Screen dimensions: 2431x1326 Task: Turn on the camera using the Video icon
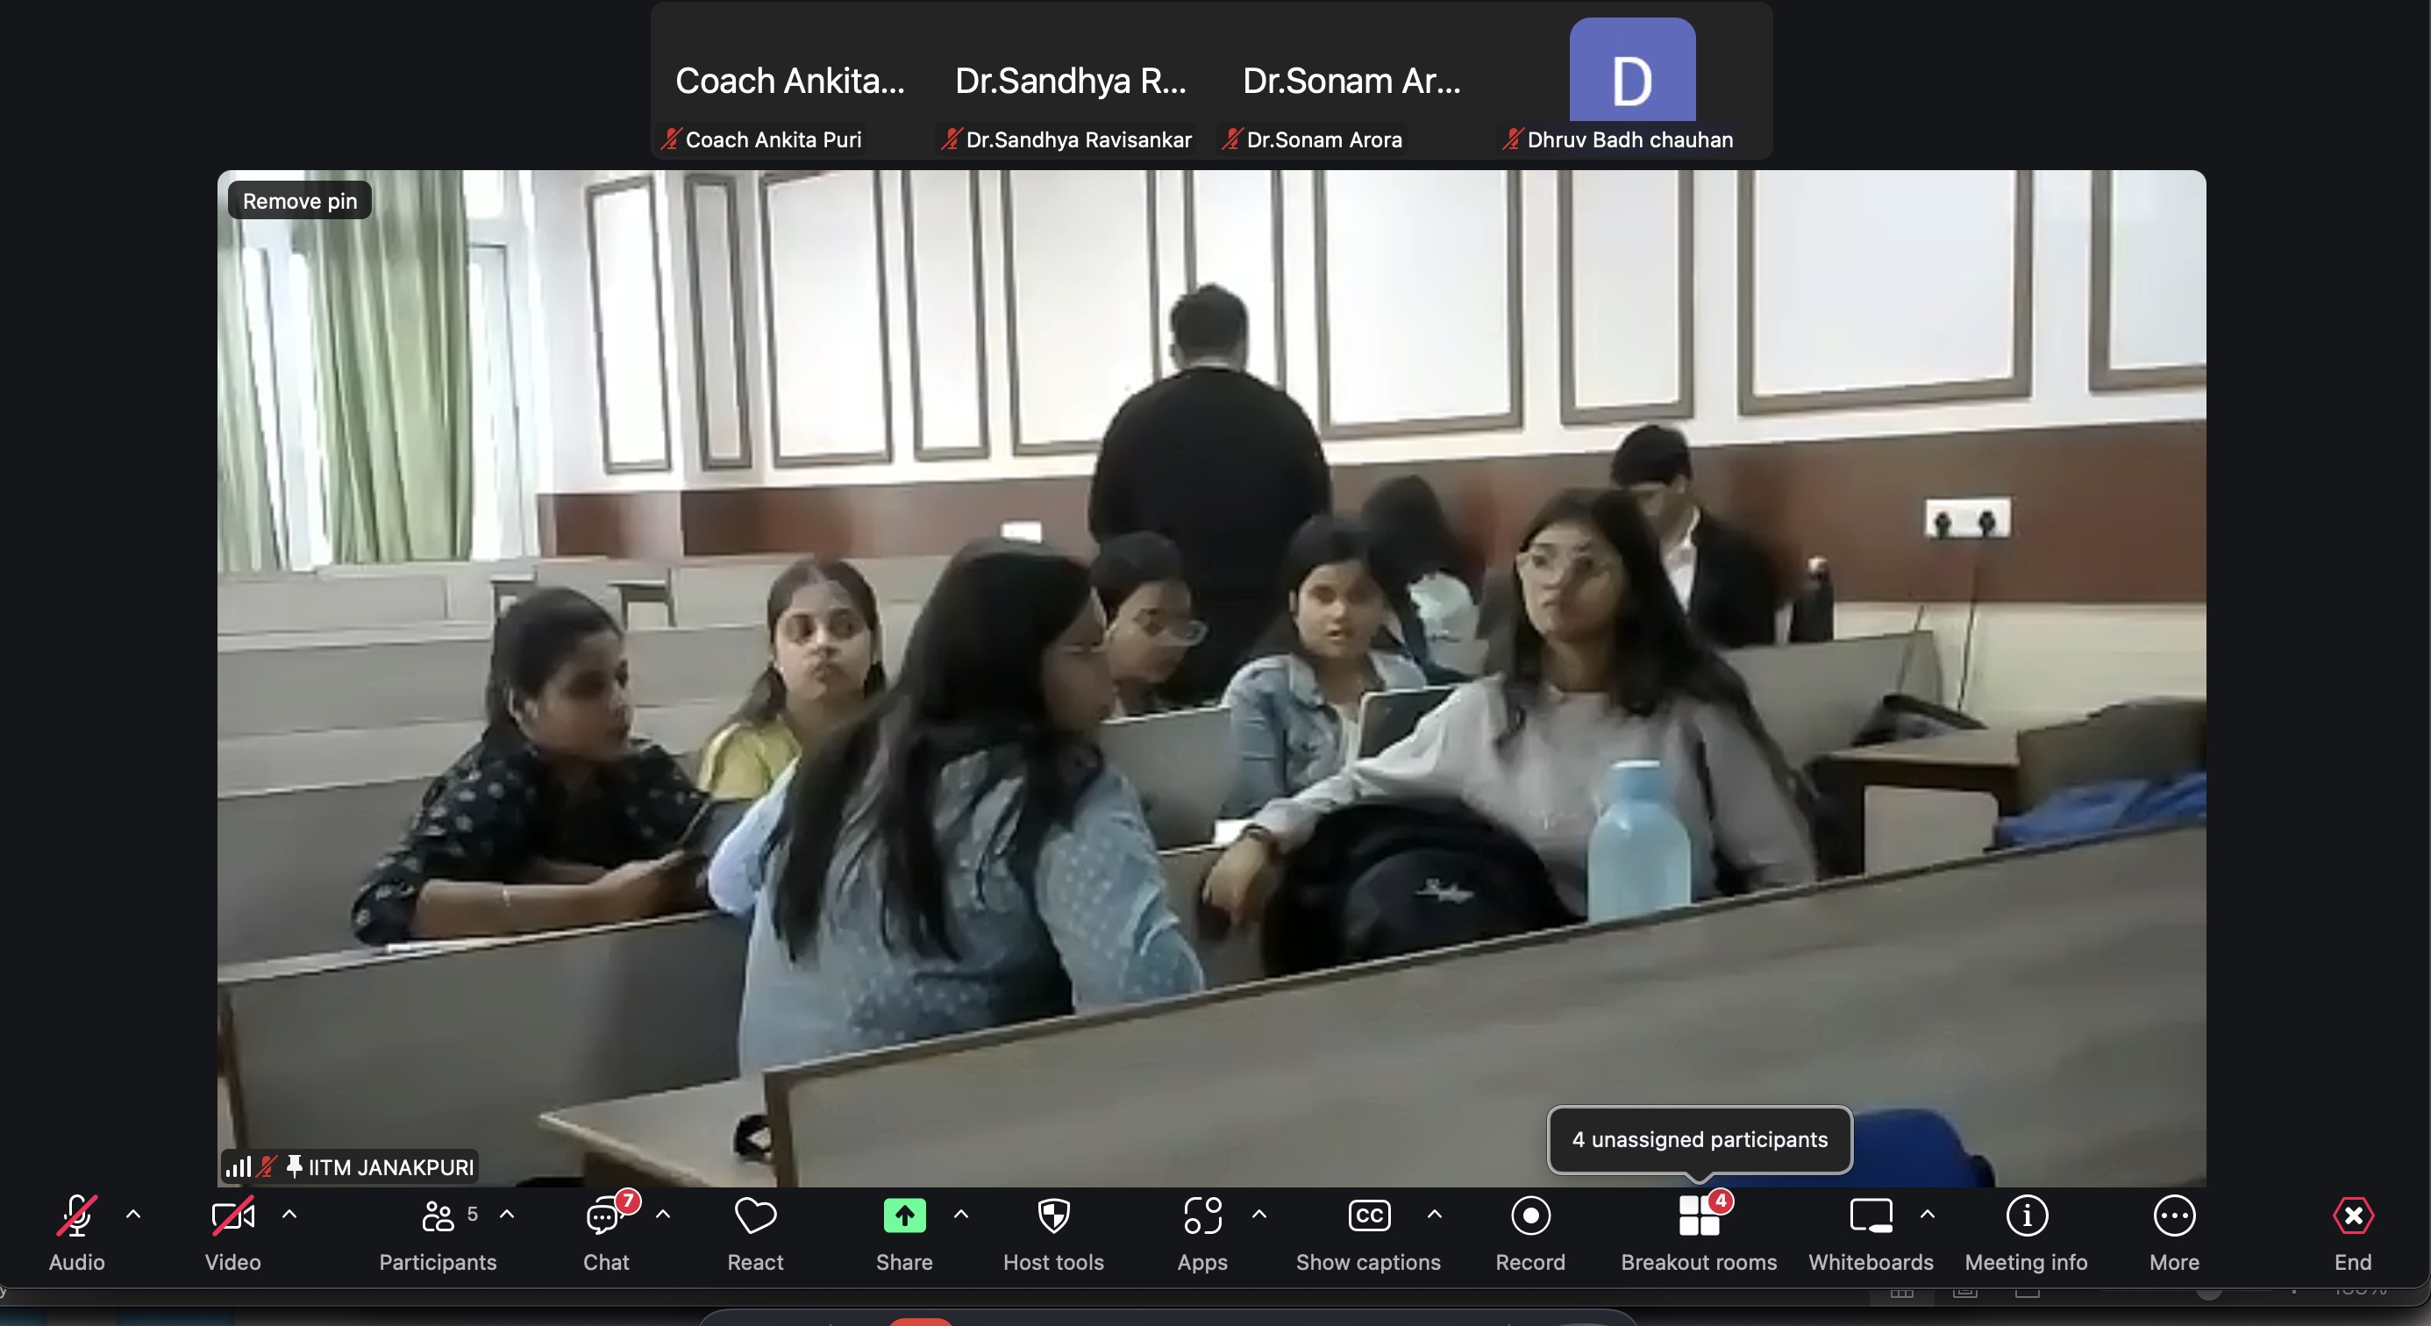point(232,1216)
